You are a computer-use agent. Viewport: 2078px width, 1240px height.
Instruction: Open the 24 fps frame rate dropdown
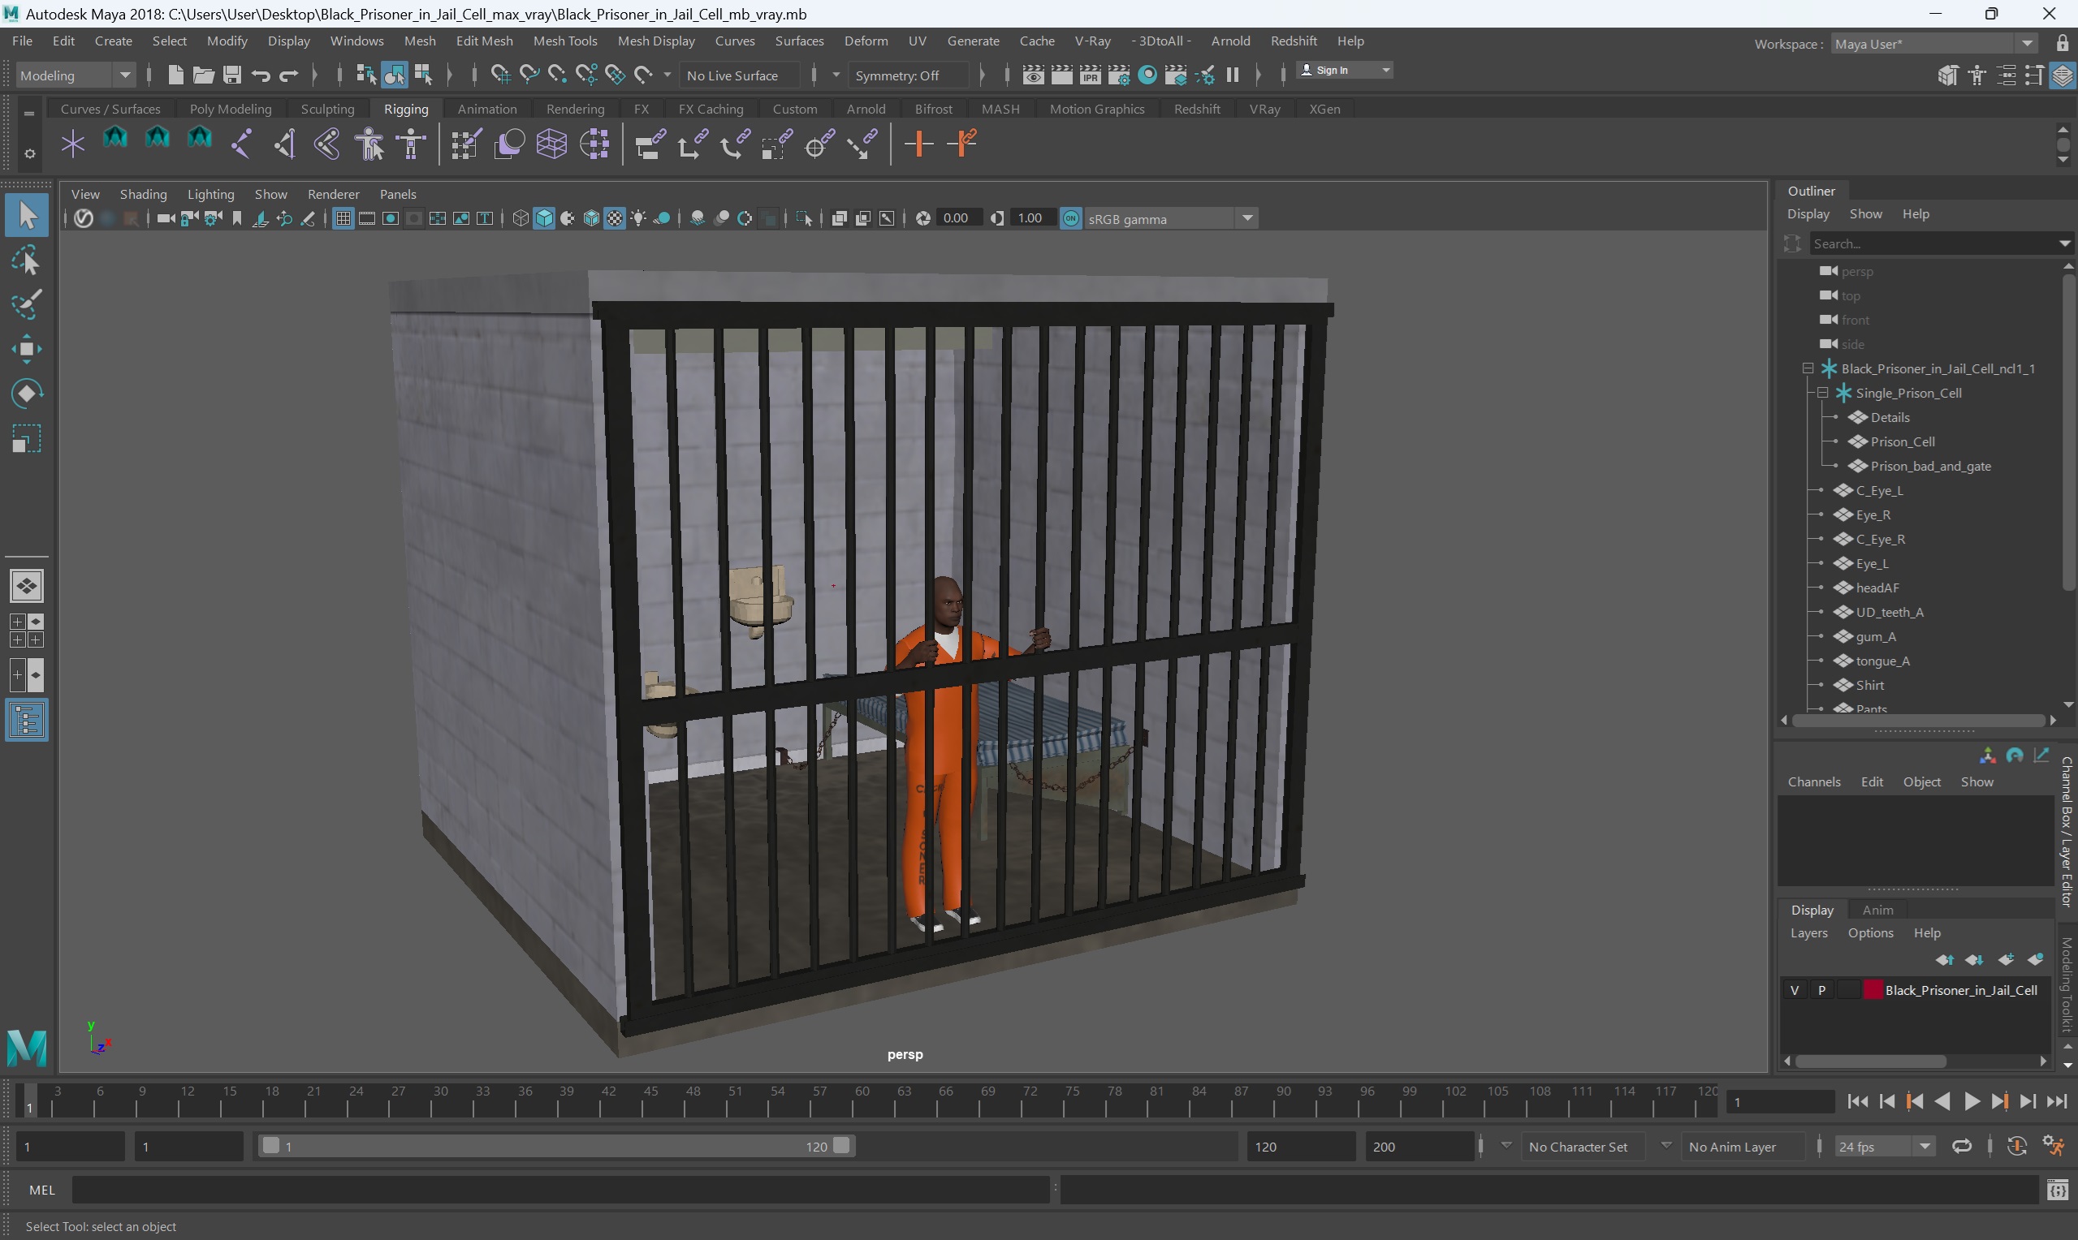[x=1884, y=1147]
